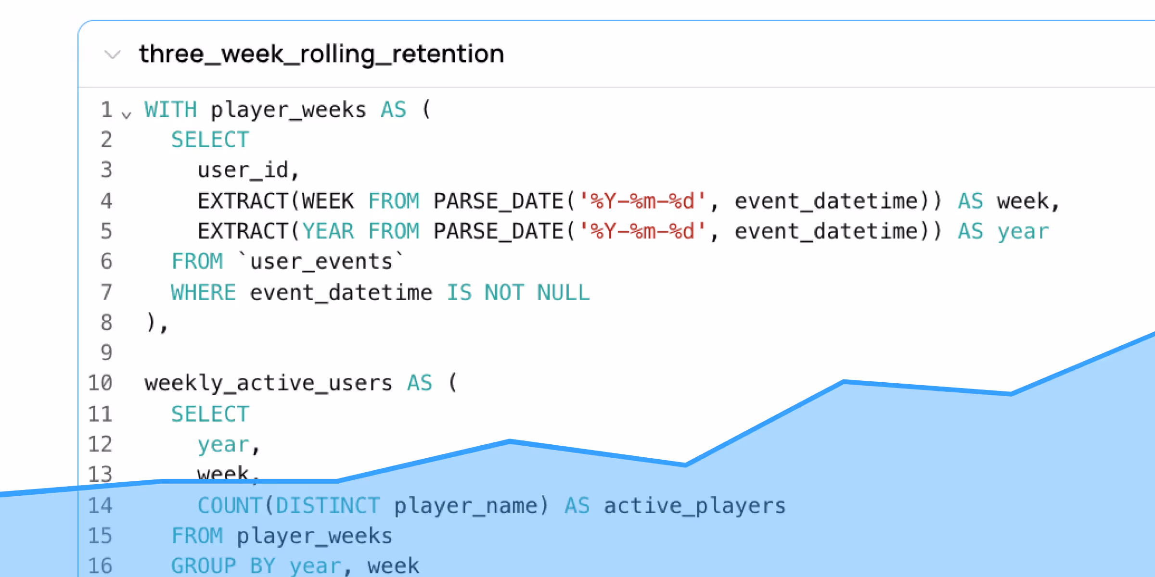Click line number 4 in gutter

click(106, 201)
